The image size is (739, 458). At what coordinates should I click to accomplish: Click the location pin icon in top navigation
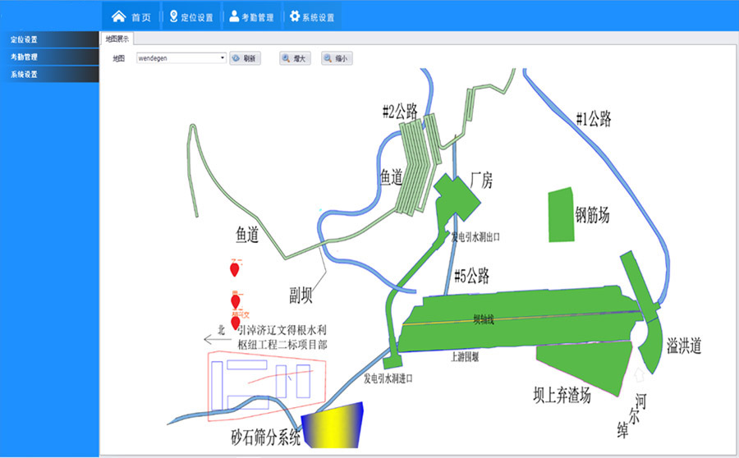[173, 16]
